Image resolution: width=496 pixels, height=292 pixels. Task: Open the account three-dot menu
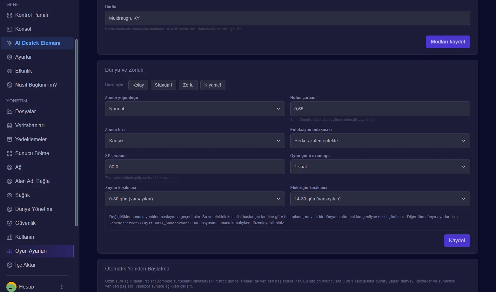point(62,287)
